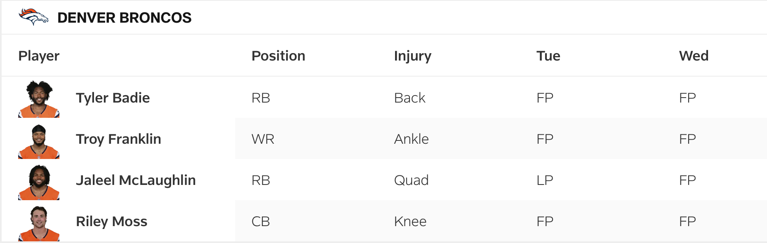Select Jaleel McLaughlin's LP Tuesday status
Image resolution: width=767 pixels, height=243 pixels.
point(545,180)
